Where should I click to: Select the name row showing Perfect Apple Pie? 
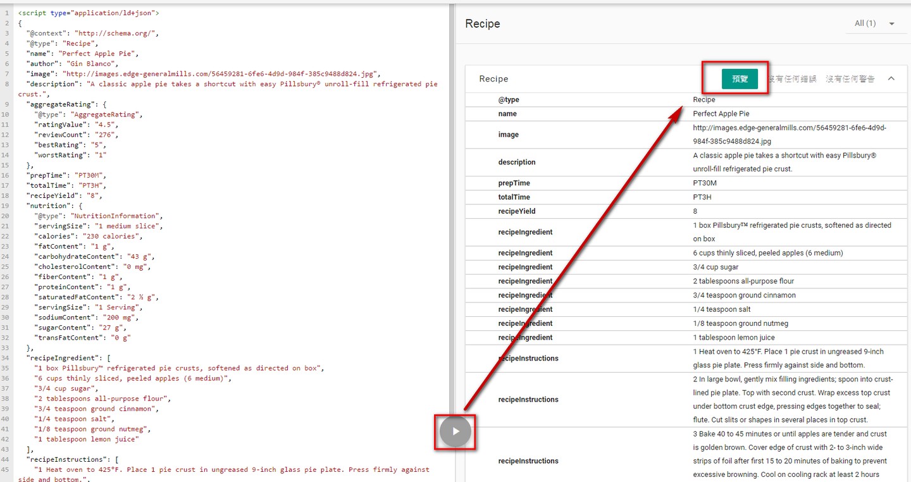click(686, 114)
